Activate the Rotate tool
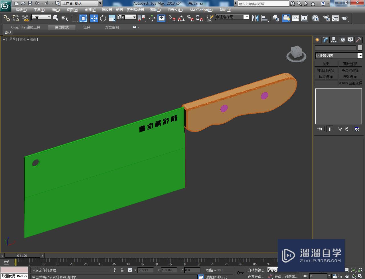 [x=103, y=18]
